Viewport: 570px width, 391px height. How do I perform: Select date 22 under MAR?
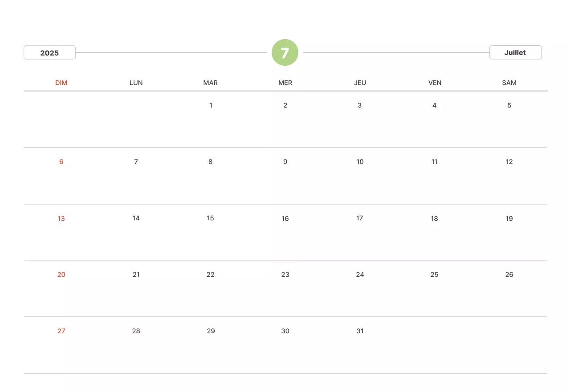point(211,275)
